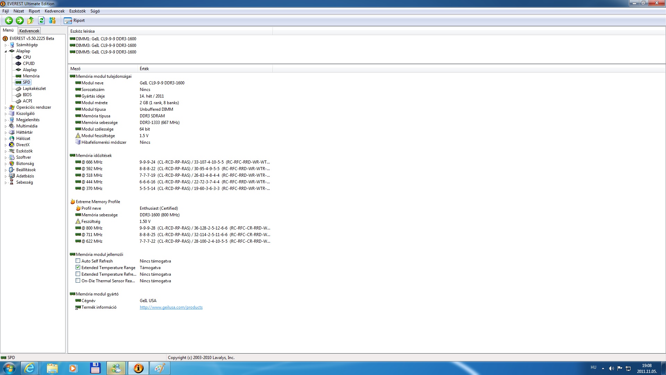Toggle the On-Die Thermal Sensor checkbox
The image size is (666, 375).
click(78, 281)
